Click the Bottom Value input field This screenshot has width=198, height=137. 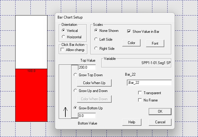point(87,116)
